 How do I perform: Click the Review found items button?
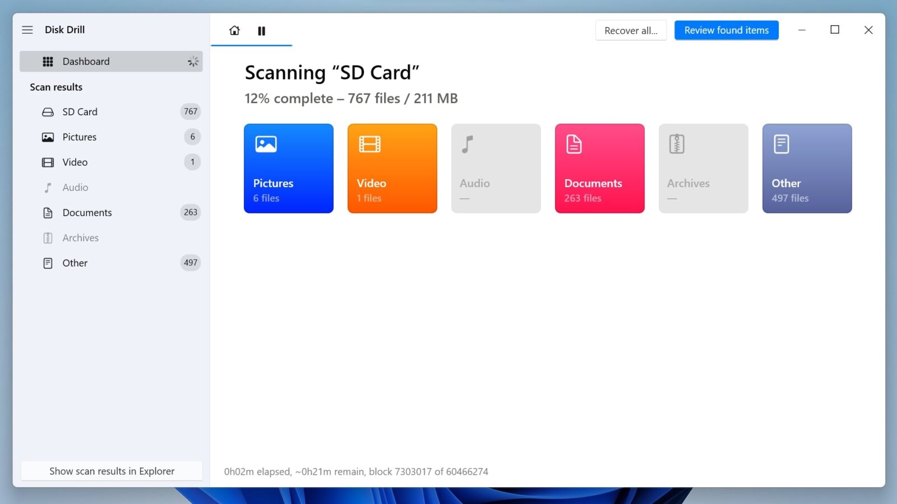coord(726,30)
